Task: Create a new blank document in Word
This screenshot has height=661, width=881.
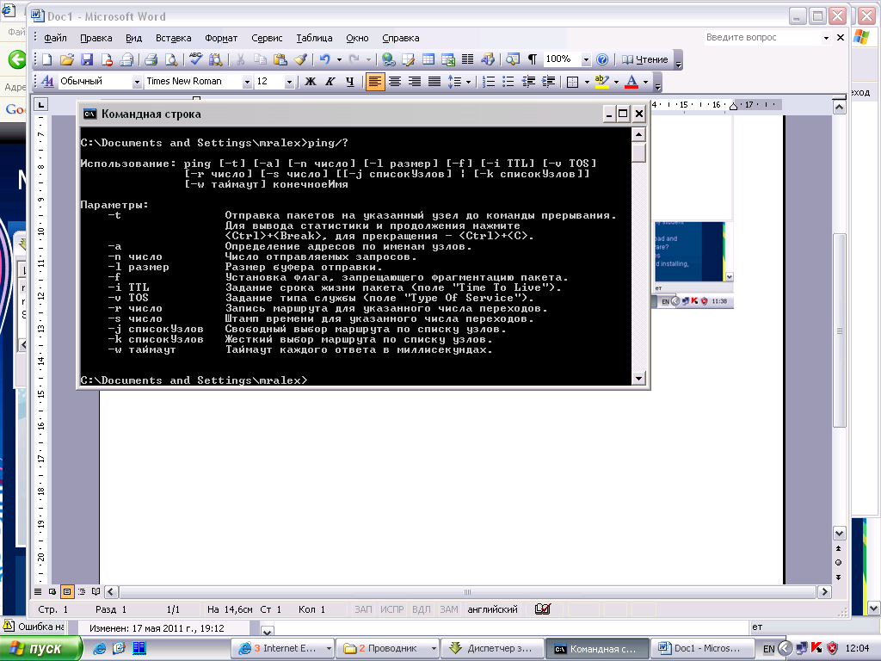Action: pos(47,59)
